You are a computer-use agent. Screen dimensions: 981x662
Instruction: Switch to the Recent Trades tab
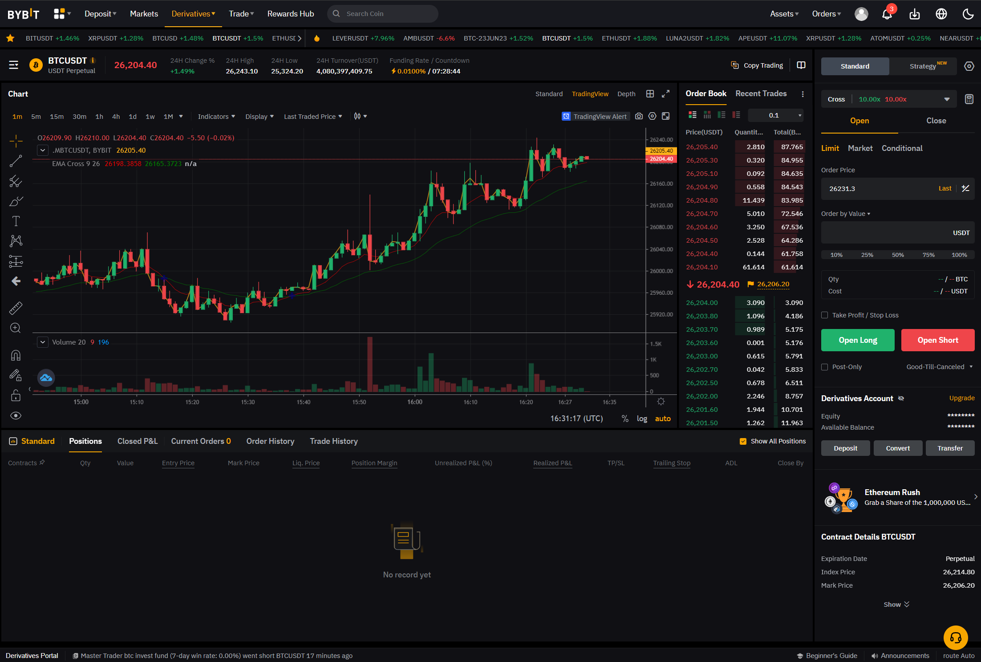click(761, 93)
